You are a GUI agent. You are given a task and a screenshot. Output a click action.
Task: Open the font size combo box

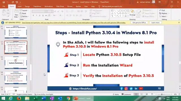[x=50, y=11]
